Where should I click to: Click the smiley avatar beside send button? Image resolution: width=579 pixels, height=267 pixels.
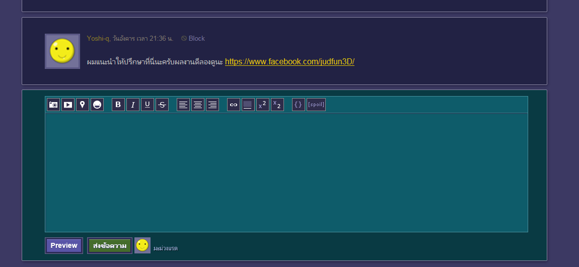click(x=142, y=245)
